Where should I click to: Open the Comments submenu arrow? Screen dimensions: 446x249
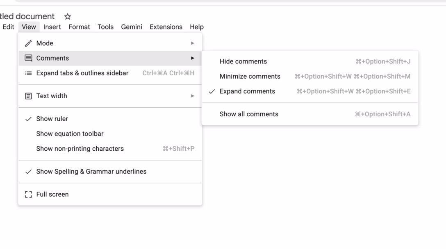point(193,58)
